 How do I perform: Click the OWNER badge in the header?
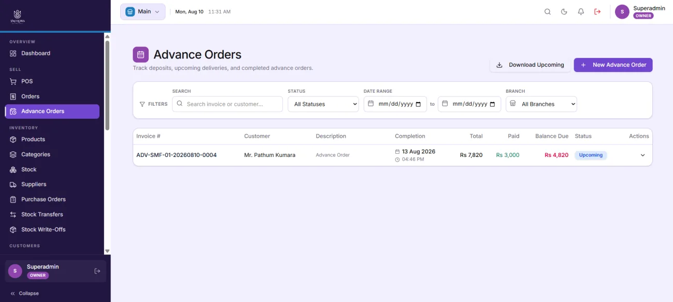(643, 16)
